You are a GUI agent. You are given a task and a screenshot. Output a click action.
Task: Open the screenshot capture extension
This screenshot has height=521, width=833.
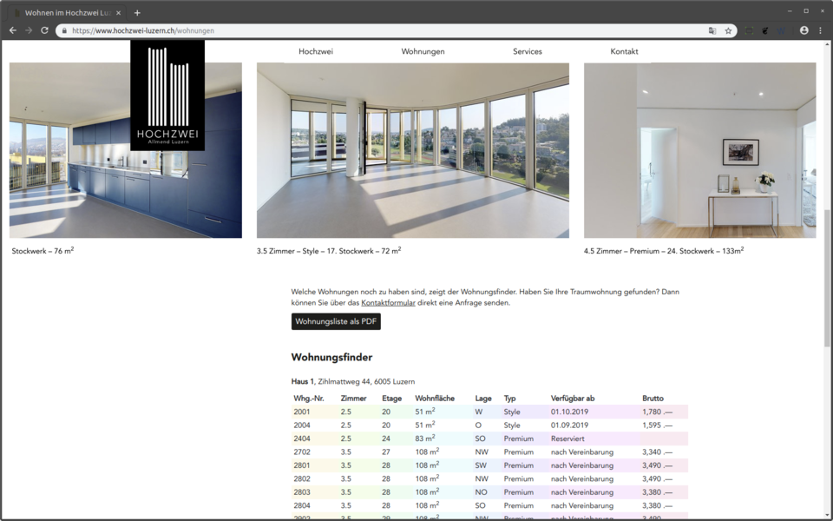(x=749, y=31)
